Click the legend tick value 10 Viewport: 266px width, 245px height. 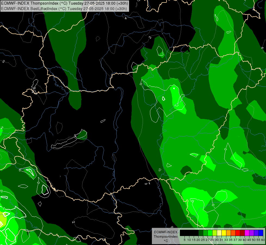(189, 240)
